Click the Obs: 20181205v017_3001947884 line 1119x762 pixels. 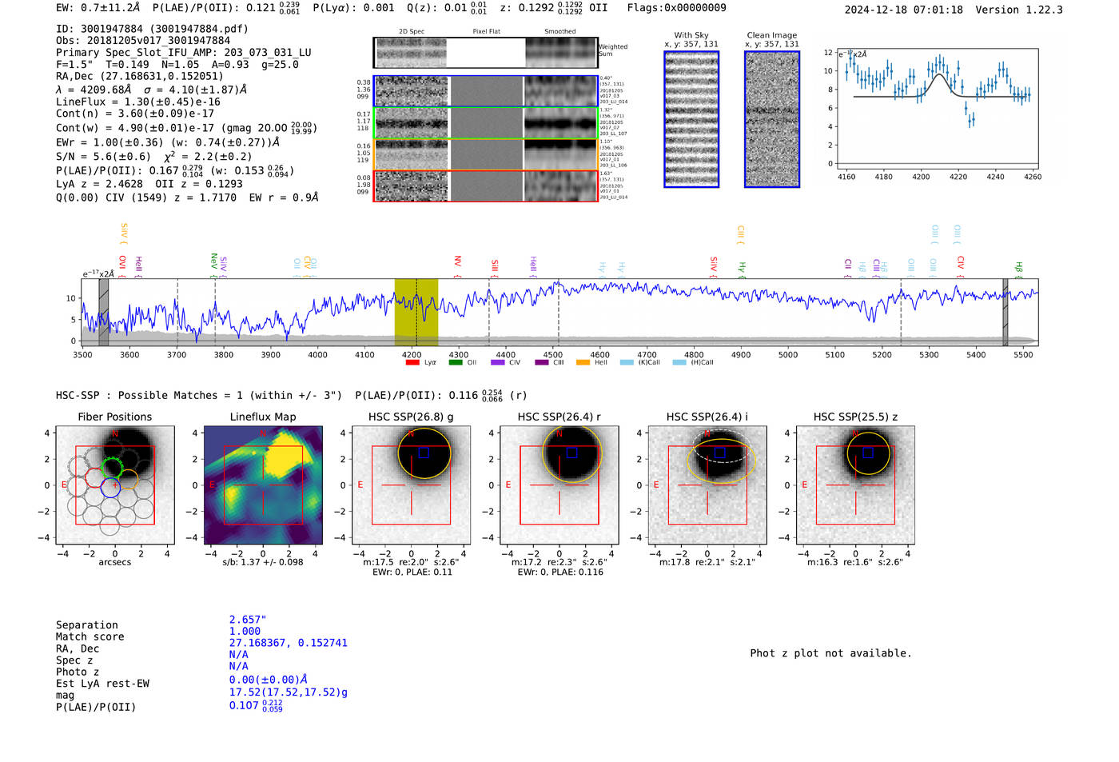pyautogui.click(x=143, y=41)
